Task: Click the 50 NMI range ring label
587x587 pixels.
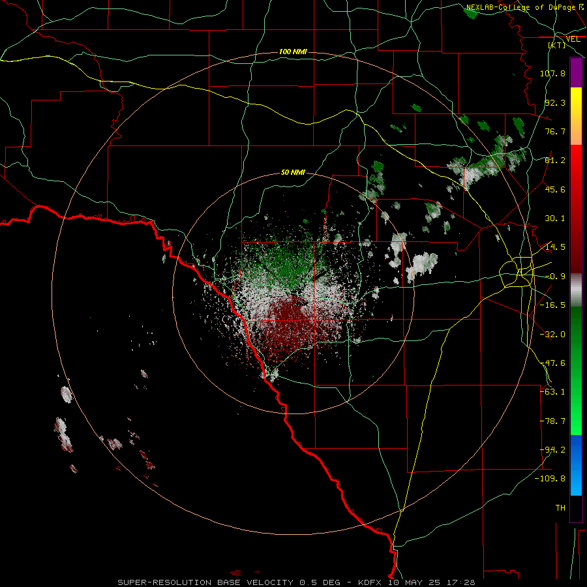Action: tap(293, 173)
